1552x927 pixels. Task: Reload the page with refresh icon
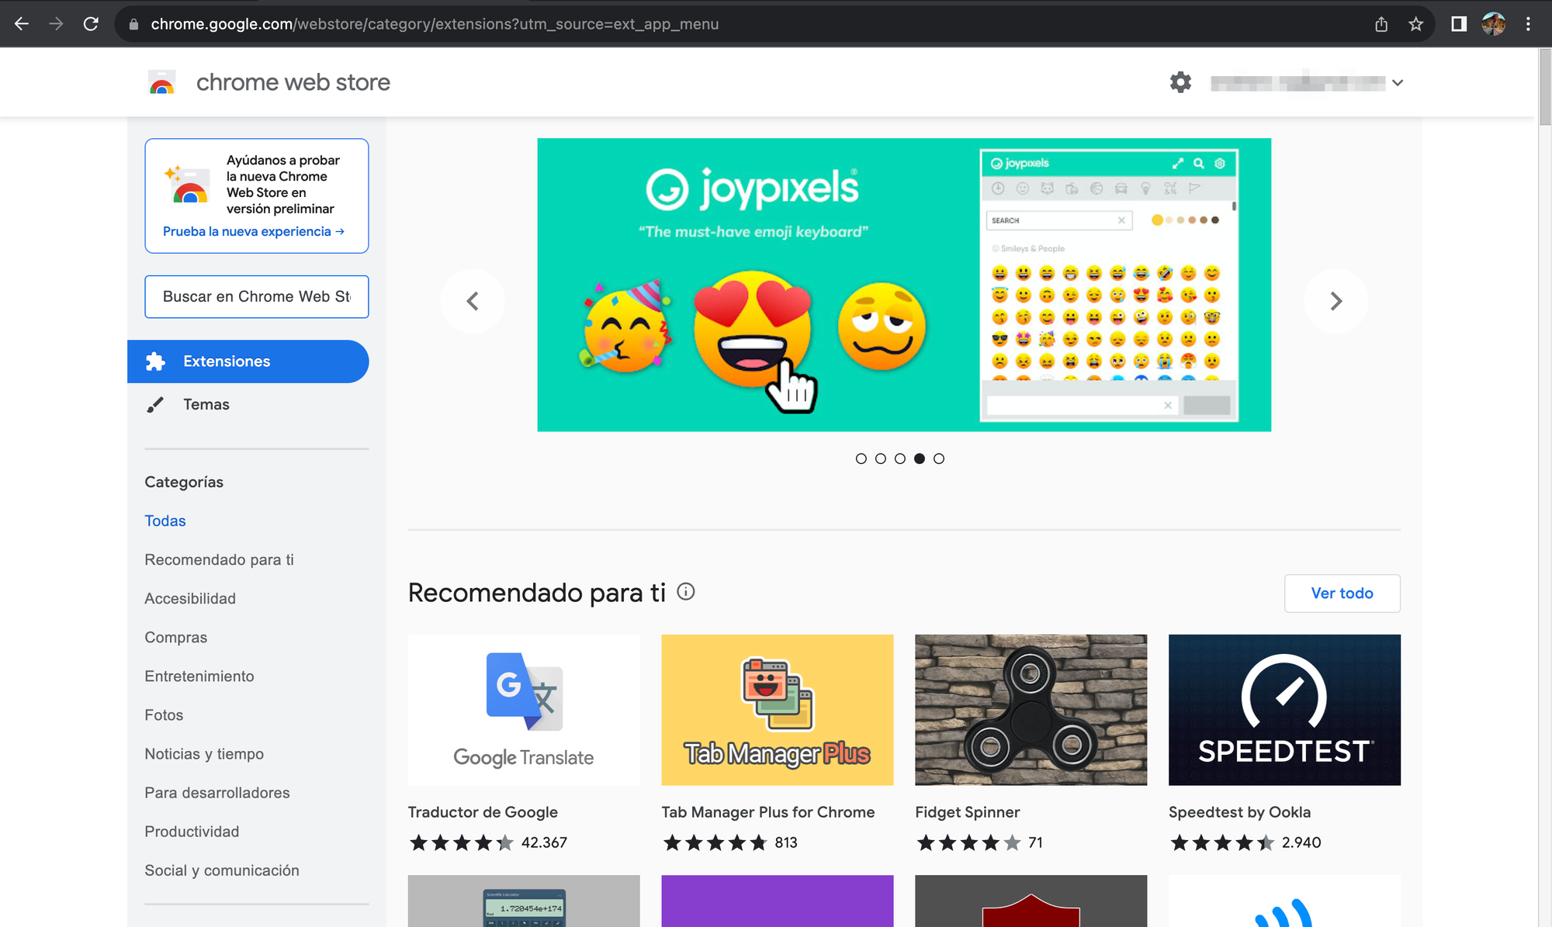pos(91,24)
